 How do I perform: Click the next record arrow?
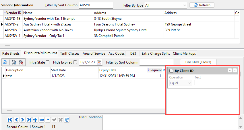coord(23,120)
